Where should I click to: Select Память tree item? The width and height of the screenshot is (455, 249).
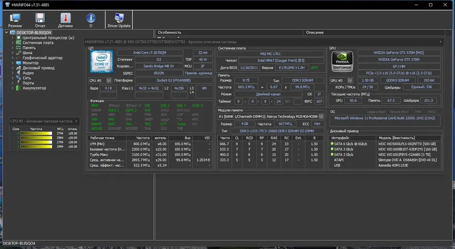[x=29, y=48]
